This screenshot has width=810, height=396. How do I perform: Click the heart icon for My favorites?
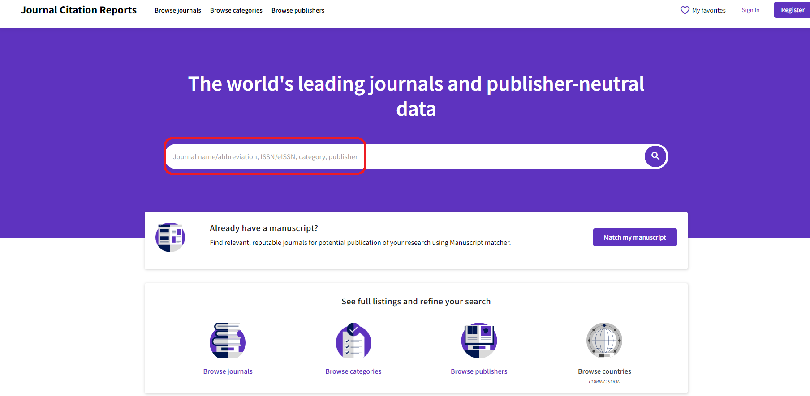685,10
